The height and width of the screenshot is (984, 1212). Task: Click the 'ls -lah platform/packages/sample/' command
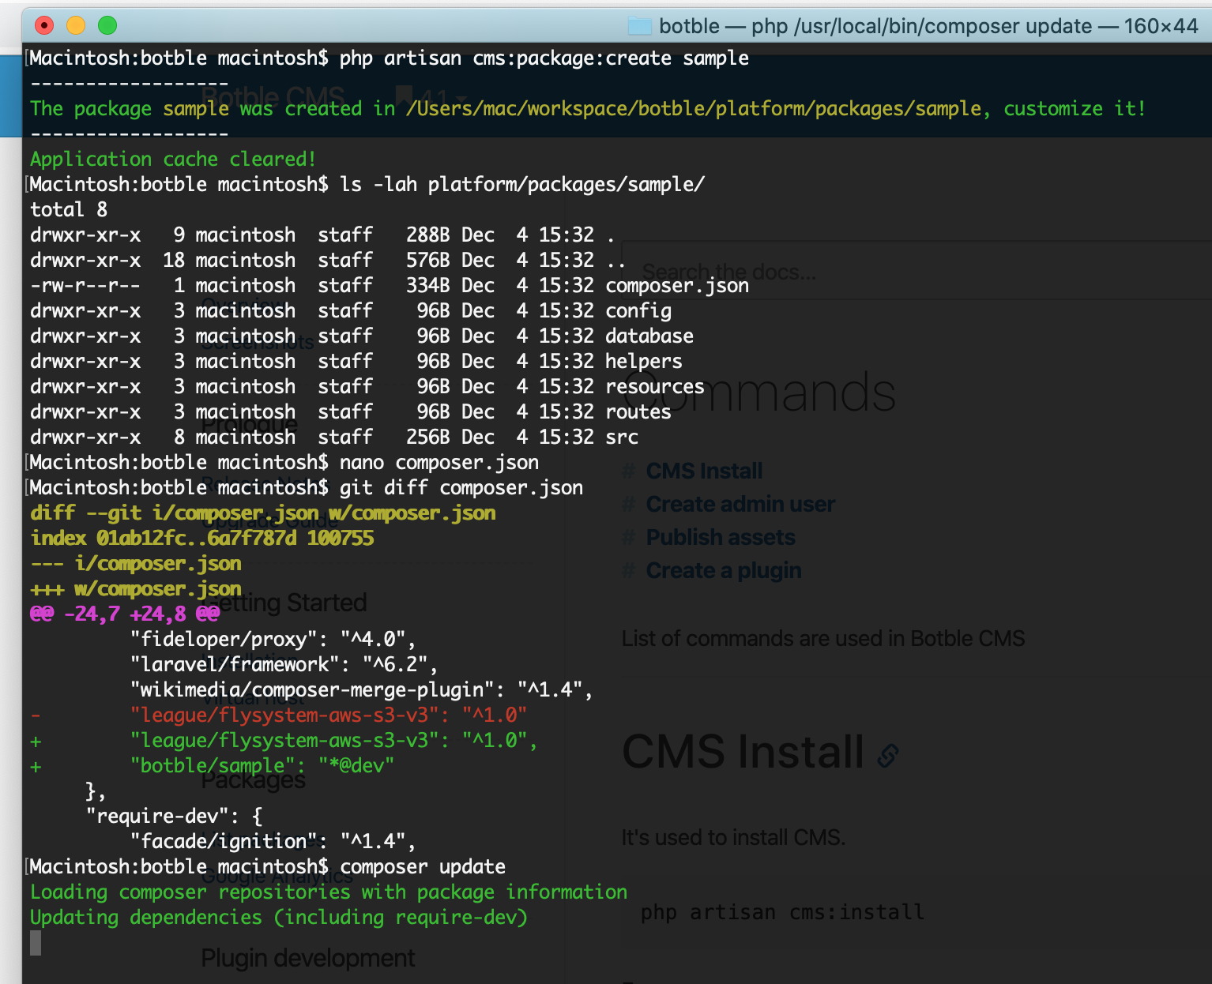click(522, 185)
